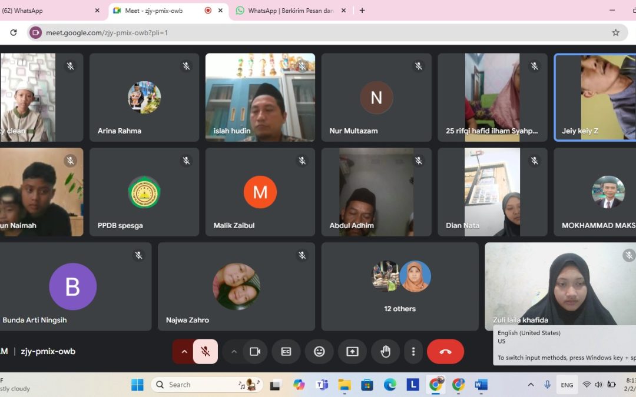636x397 pixels.
Task: Click the 12 others participants tile
Action: pyautogui.click(x=400, y=286)
